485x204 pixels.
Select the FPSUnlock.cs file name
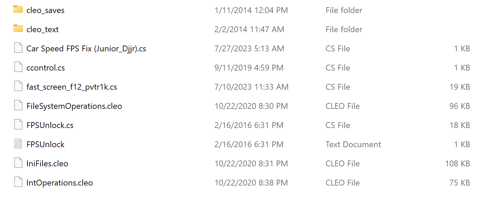point(50,125)
